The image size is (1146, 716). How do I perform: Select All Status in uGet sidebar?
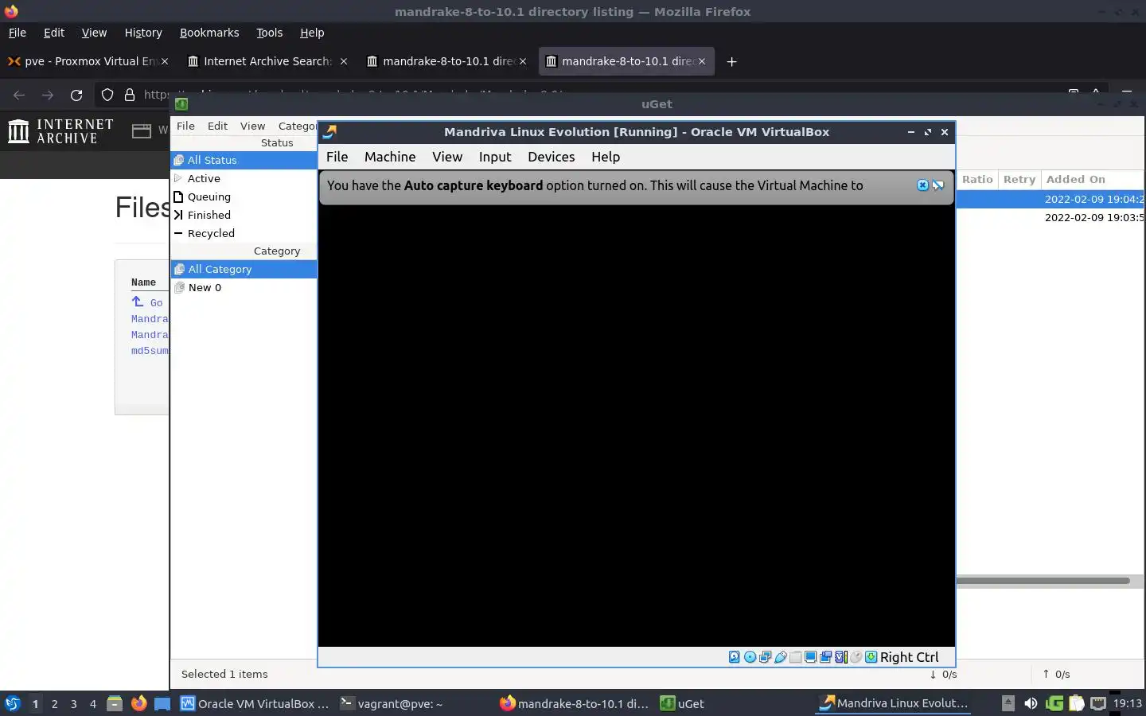(244, 160)
